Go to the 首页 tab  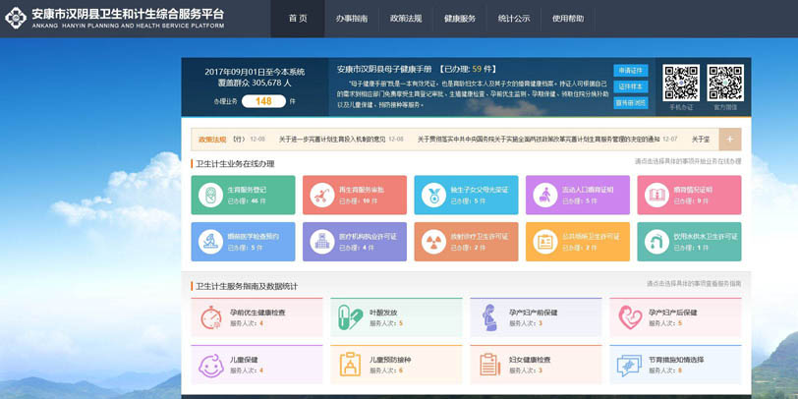click(298, 19)
